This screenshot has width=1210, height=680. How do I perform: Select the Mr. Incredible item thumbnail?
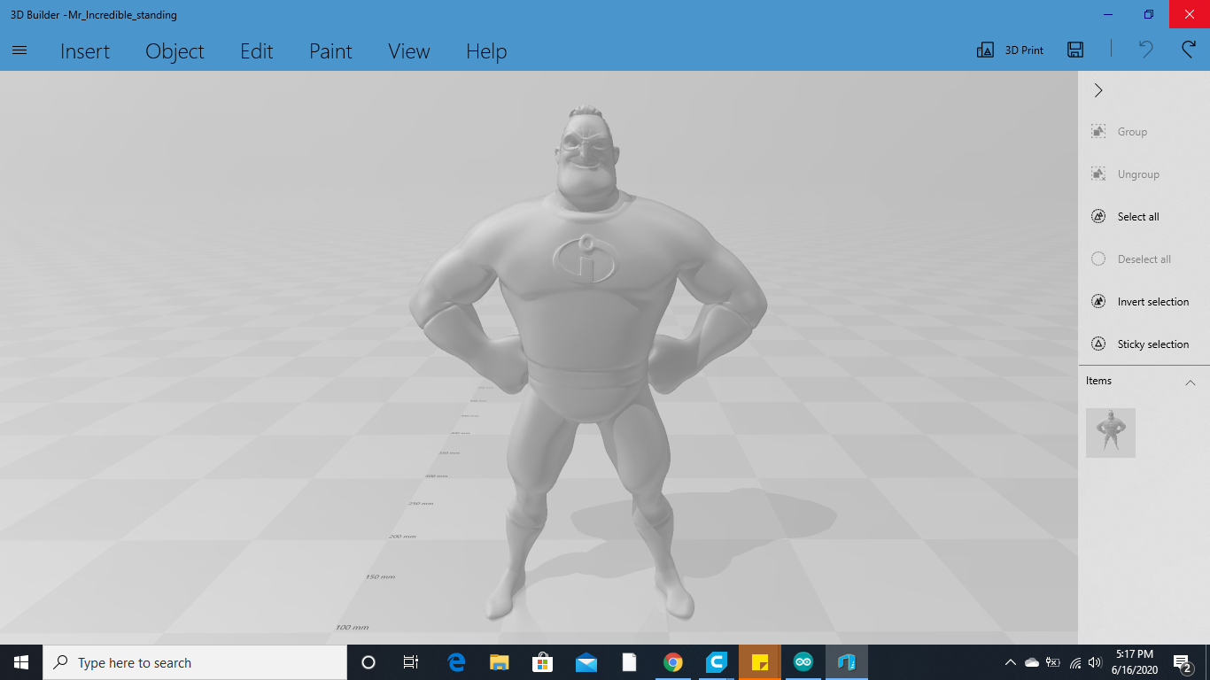1111,433
